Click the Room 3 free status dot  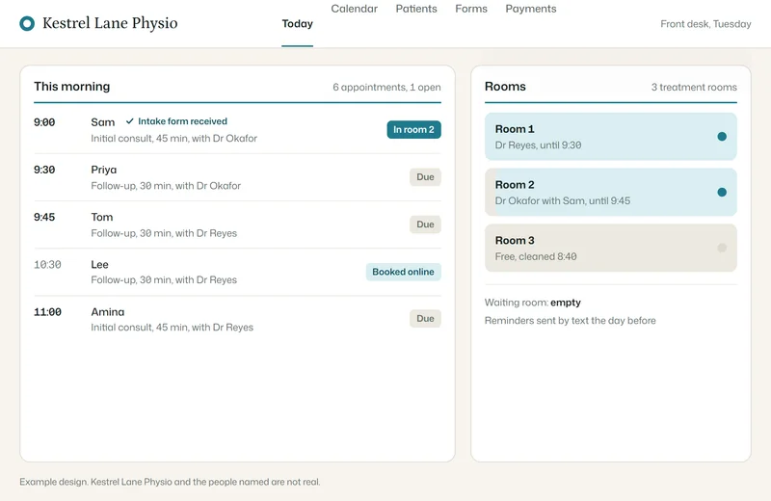click(721, 248)
